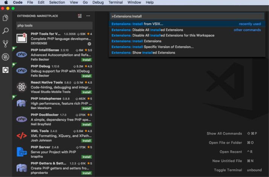This screenshot has height=177, width=269.
Task: Select Extensions: Install from VSIX command
Action: [187, 24]
